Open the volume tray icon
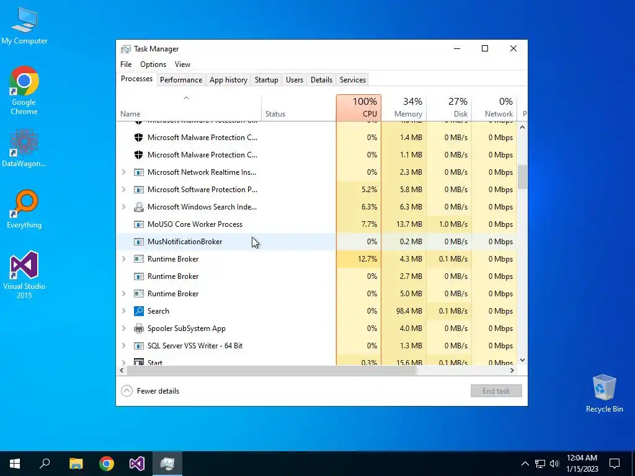Image resolution: width=635 pixels, height=476 pixels. 554,464
